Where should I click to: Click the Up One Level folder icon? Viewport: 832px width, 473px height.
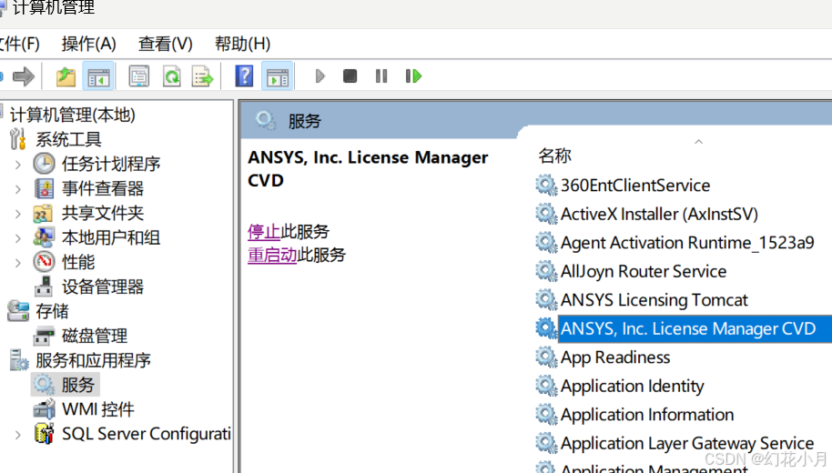point(66,76)
